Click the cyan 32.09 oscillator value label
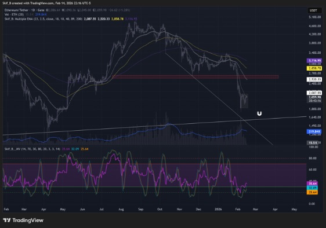 click(312, 188)
